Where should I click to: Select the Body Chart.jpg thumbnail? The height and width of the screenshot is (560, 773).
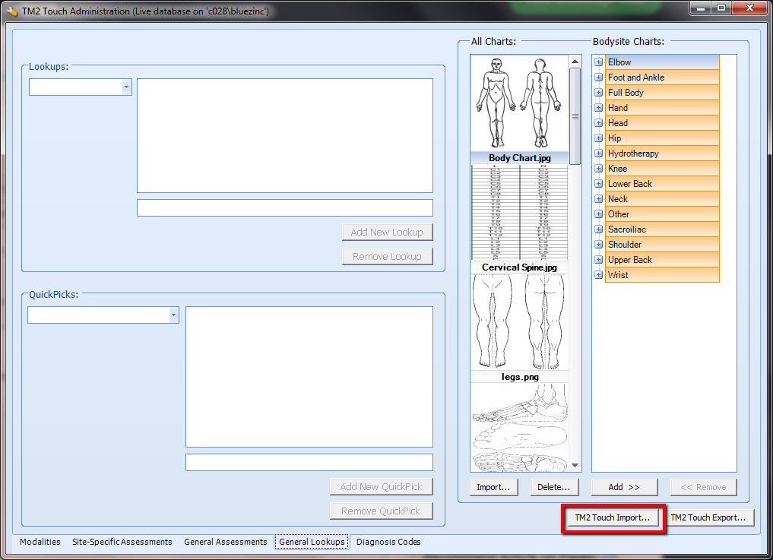[520, 109]
